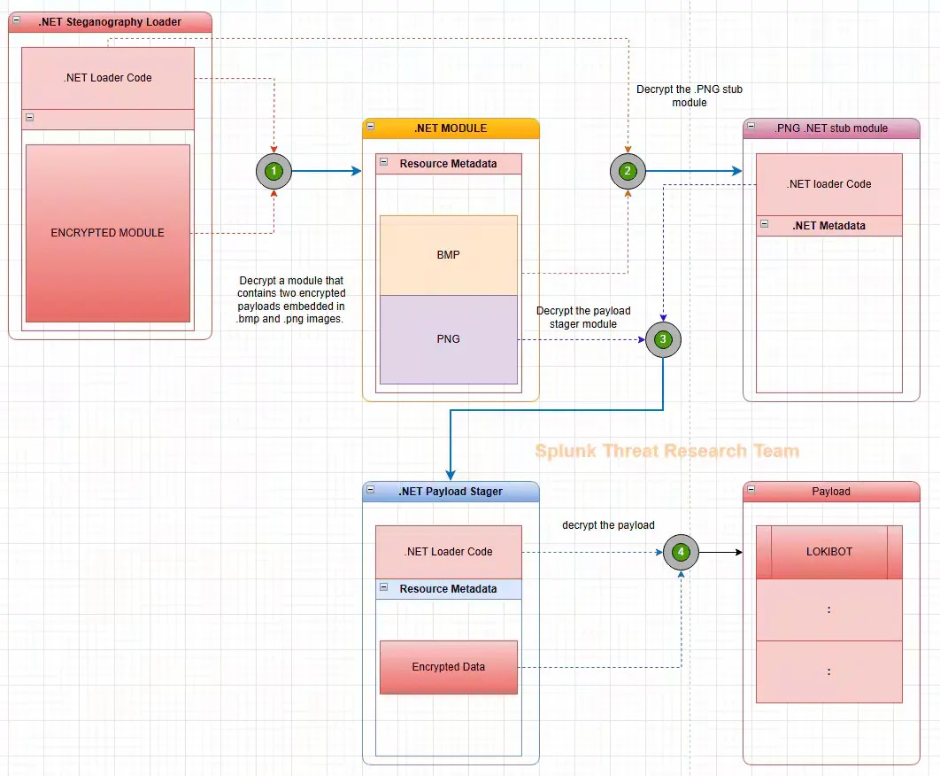Screen dimensions: 940x776
Task: Select the PNG resource block
Action: (449, 338)
